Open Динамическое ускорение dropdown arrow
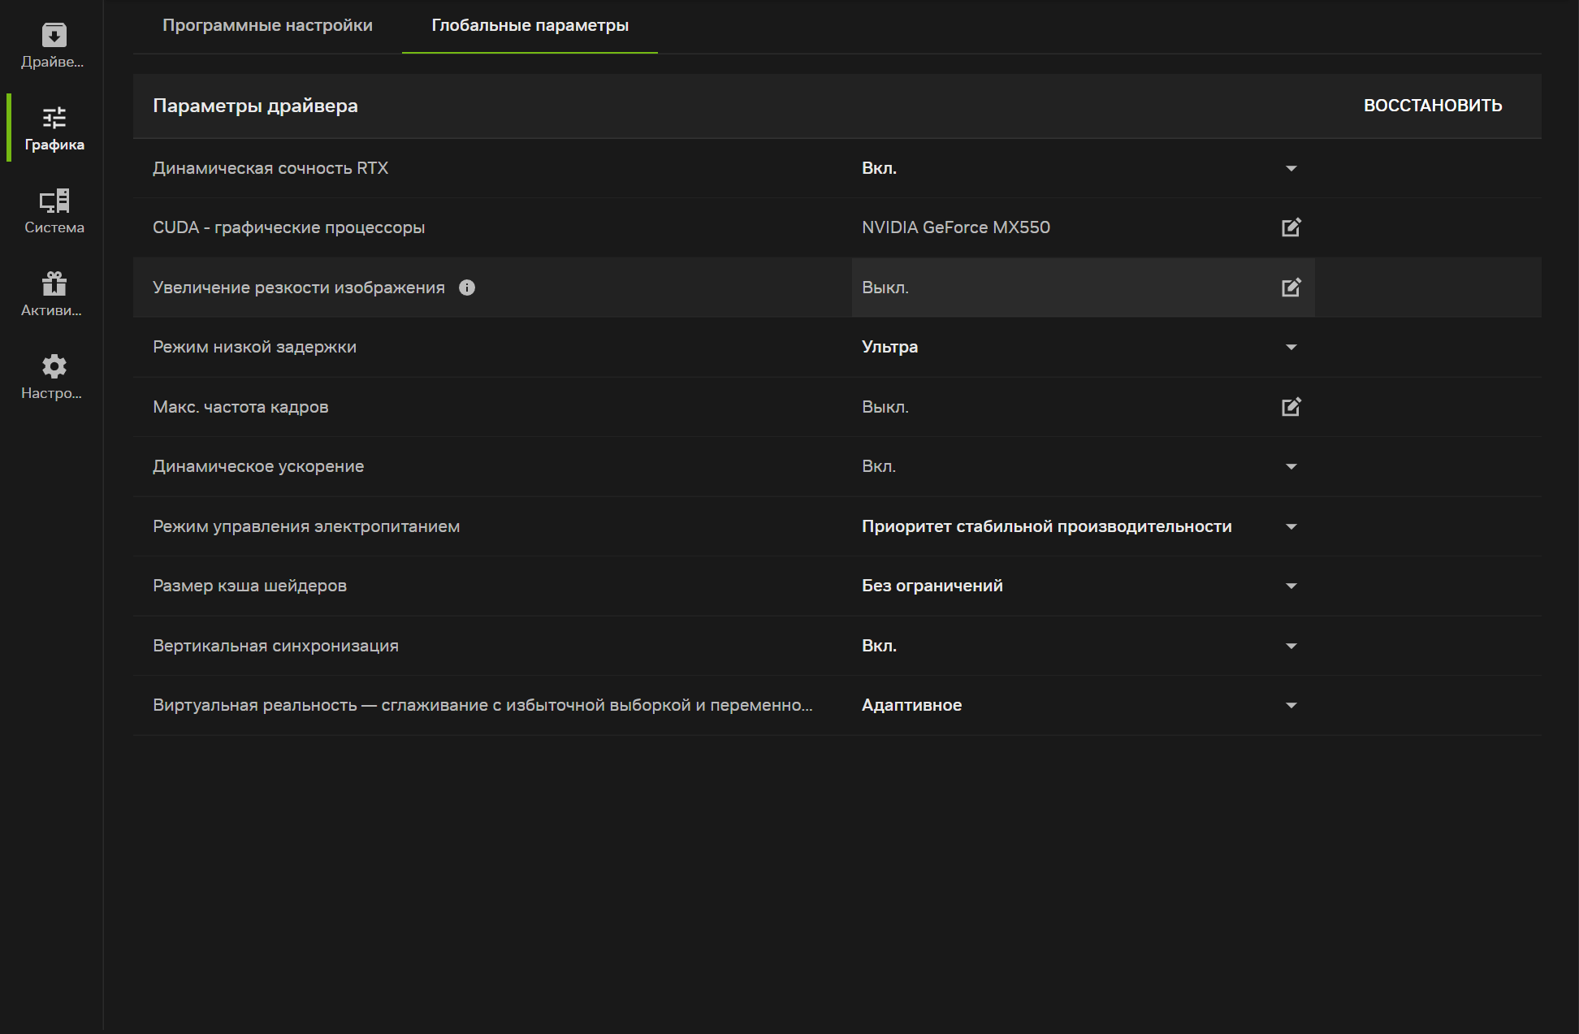 (x=1291, y=466)
